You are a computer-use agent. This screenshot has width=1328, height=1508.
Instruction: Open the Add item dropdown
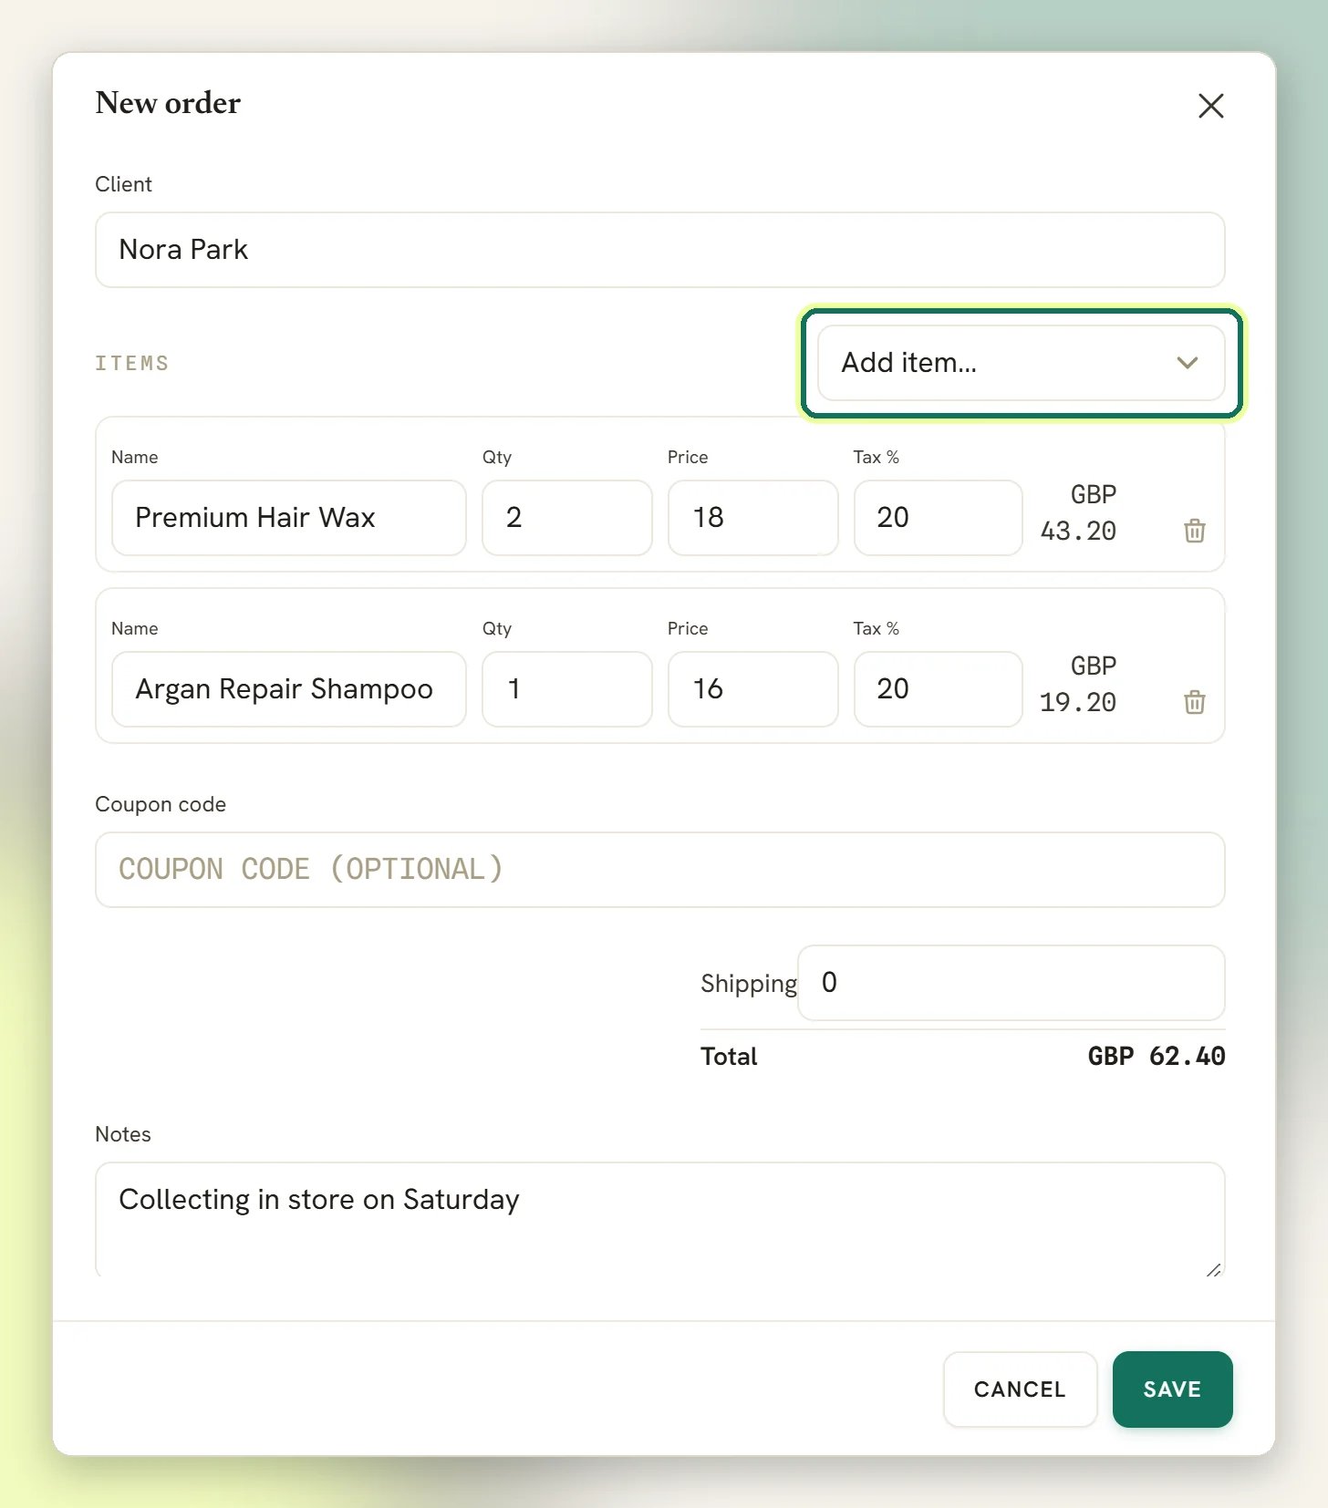click(1021, 363)
